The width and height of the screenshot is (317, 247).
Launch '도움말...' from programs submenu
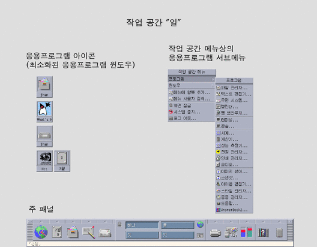[x=234, y=203]
